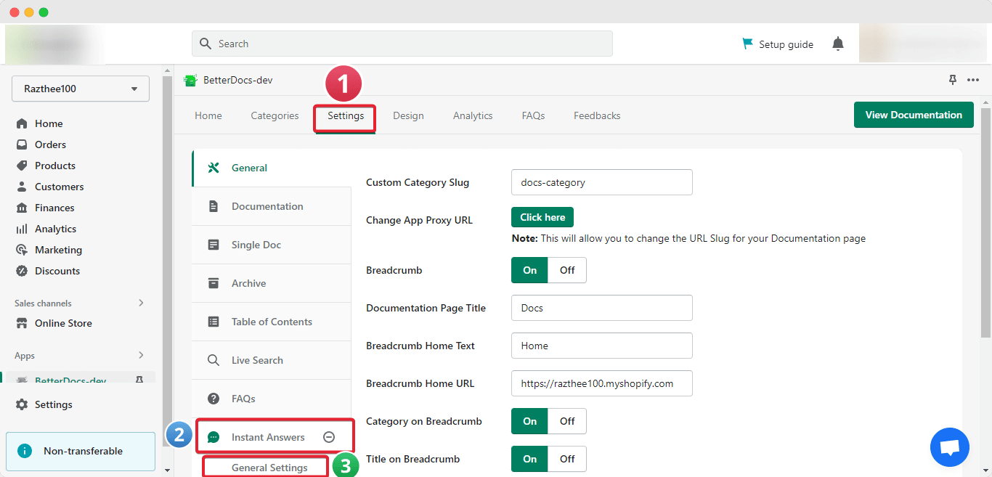Switch to the Design tab
Viewport: 992px width, 477px height.
click(x=408, y=115)
